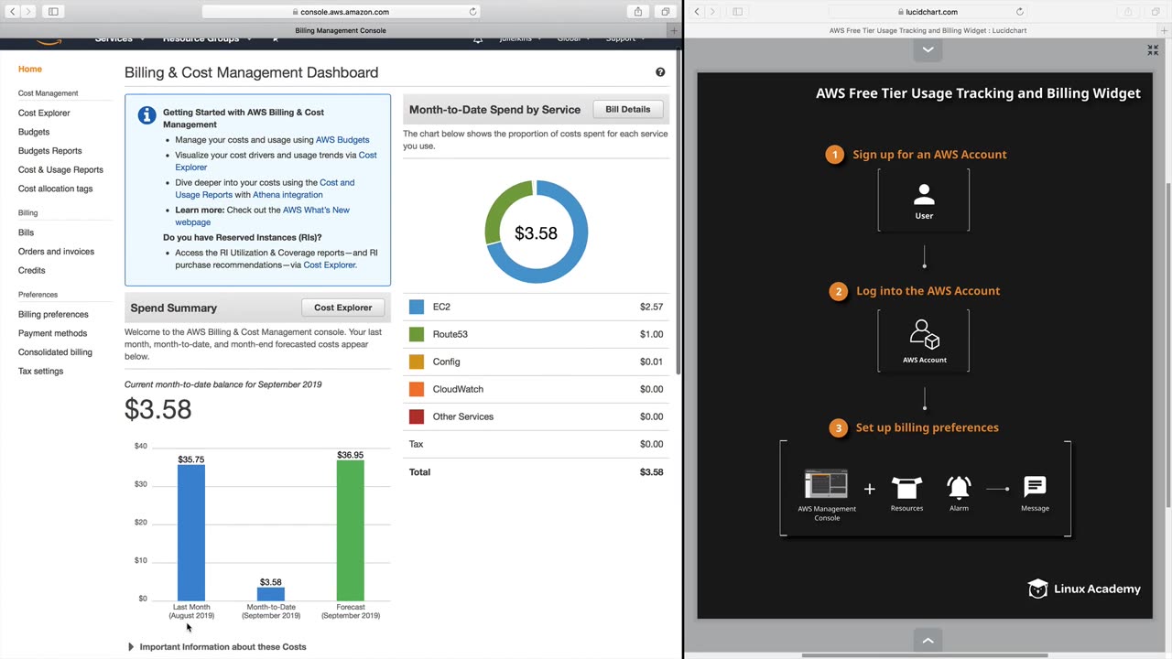
Task: Click the Forecast green bar in chart
Action: click(x=351, y=530)
